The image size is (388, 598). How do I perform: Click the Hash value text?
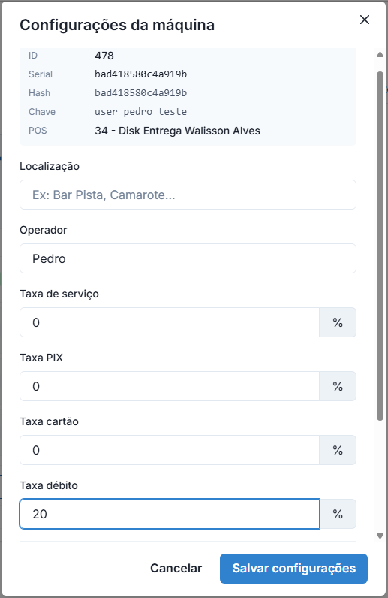coord(140,92)
